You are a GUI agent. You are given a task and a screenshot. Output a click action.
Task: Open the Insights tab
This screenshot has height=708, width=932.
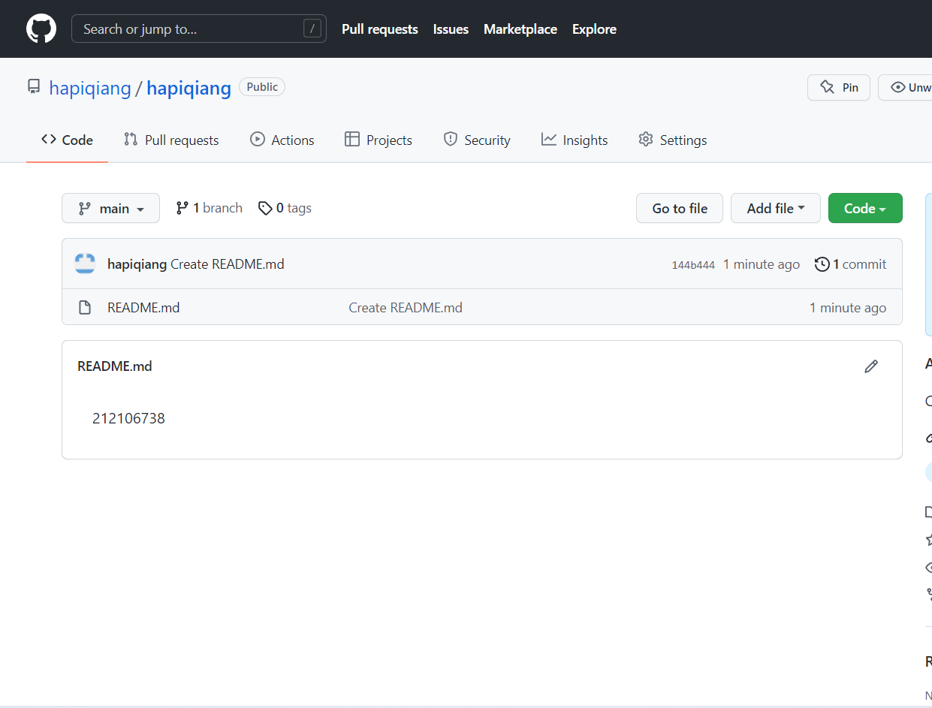(x=575, y=140)
